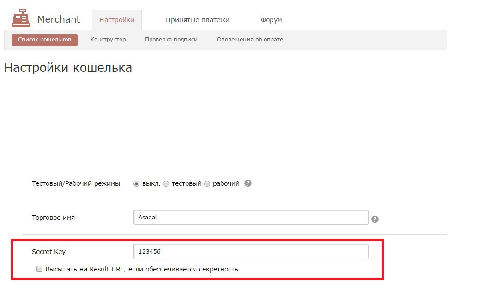489x283 pixels.
Task: Click the help icon beside the mode radio buttons
Action: pyautogui.click(x=248, y=183)
